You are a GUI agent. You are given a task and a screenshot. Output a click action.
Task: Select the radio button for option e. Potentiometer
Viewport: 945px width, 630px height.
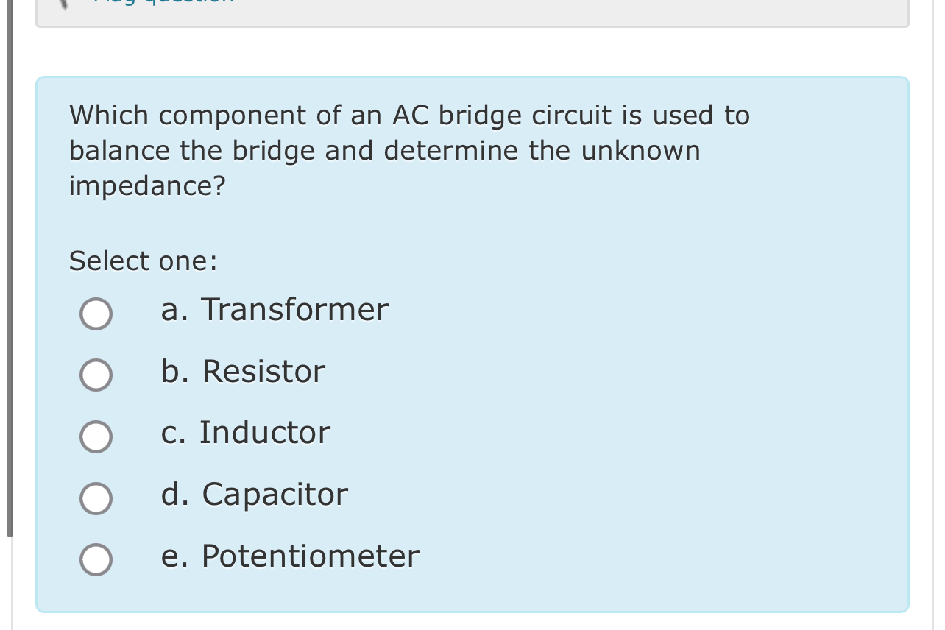click(x=96, y=559)
